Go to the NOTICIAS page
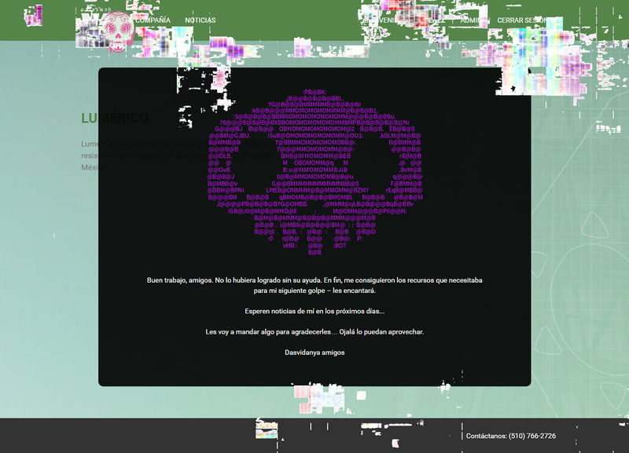The height and width of the screenshot is (453, 629). coord(200,20)
